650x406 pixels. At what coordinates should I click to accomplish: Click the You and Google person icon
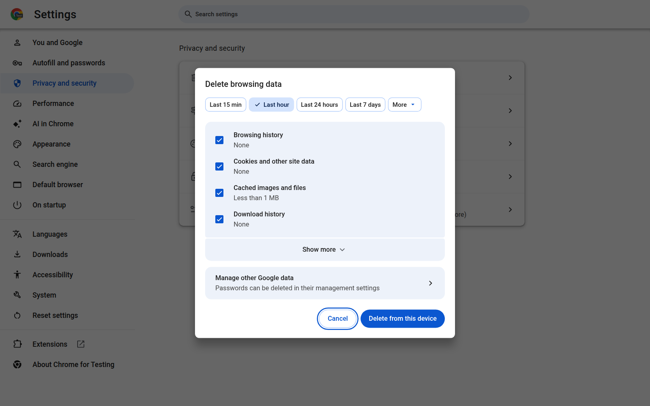click(17, 43)
